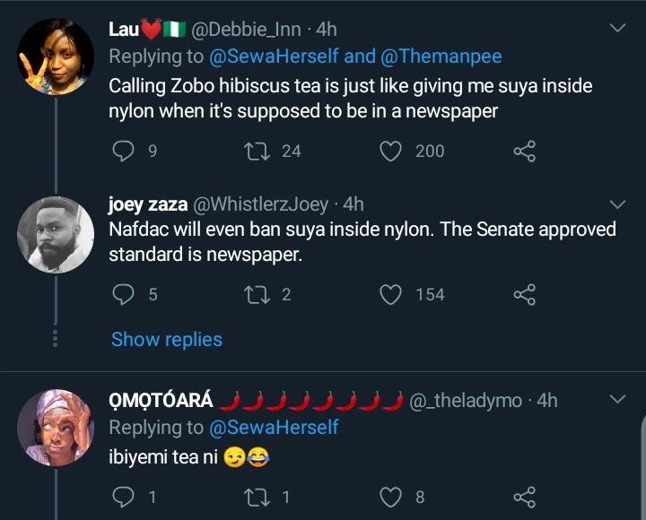Expand tweet options for _theladymo's tweet
646x520 pixels.
(x=617, y=399)
